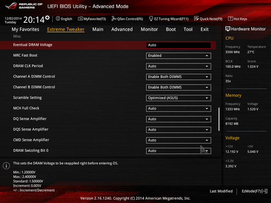
Task: Select the MRC Fast Boot label
Action: click(x=25, y=55)
